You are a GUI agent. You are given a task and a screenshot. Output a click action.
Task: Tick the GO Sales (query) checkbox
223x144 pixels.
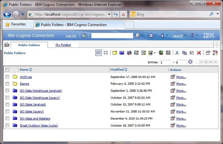click(x=7, y=112)
